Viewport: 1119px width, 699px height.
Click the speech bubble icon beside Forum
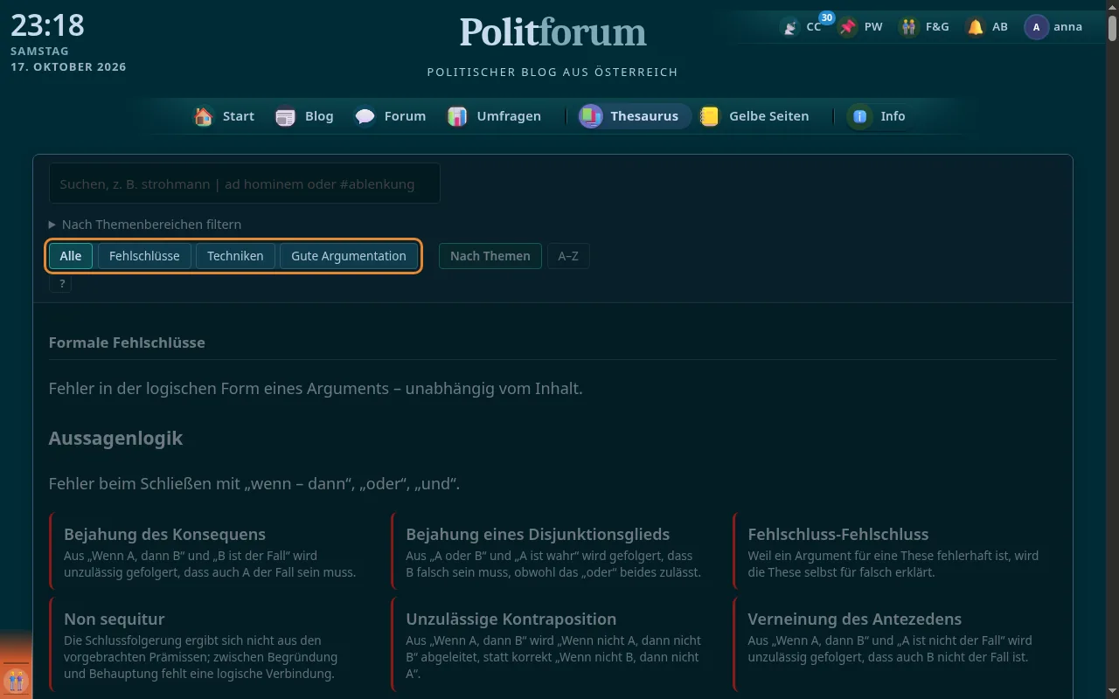[x=365, y=116]
